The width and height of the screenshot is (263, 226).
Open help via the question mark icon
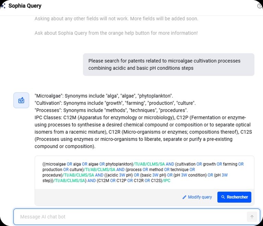click(x=260, y=6)
